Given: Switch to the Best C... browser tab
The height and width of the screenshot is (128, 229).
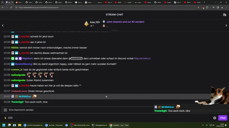Looking at the screenshot, I should (19, 2).
